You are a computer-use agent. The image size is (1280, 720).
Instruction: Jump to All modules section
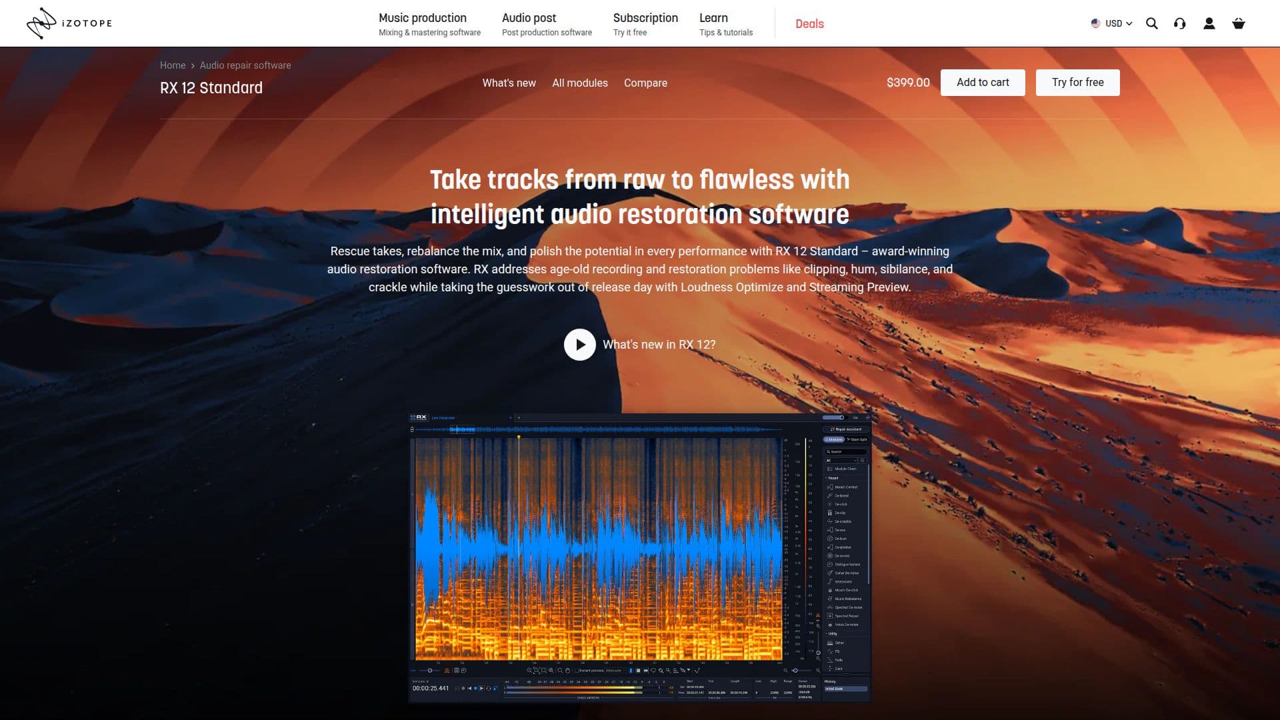click(x=580, y=83)
